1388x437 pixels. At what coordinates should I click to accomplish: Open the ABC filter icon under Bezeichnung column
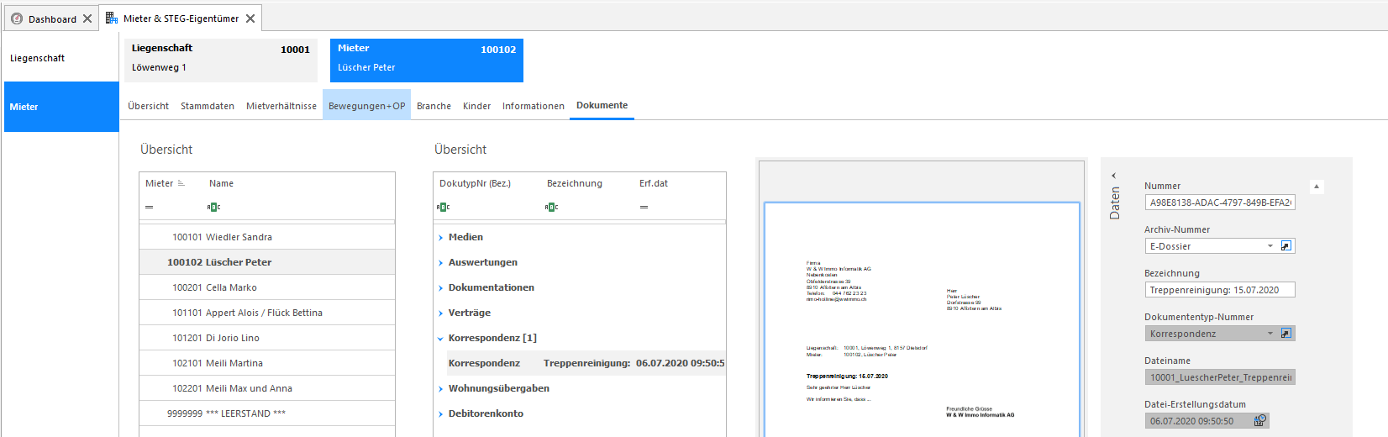551,207
